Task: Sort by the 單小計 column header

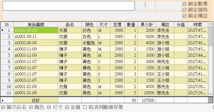Action: (146, 24)
